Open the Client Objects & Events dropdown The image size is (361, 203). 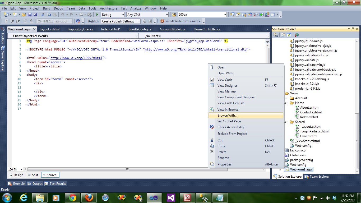[137, 36]
